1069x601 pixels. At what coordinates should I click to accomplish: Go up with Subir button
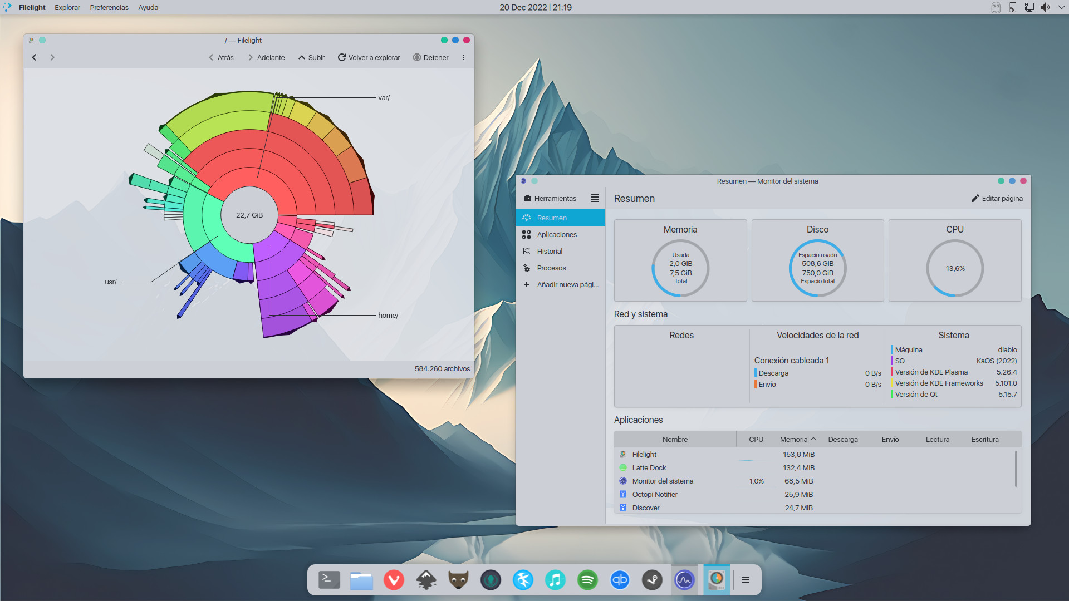[x=311, y=57]
